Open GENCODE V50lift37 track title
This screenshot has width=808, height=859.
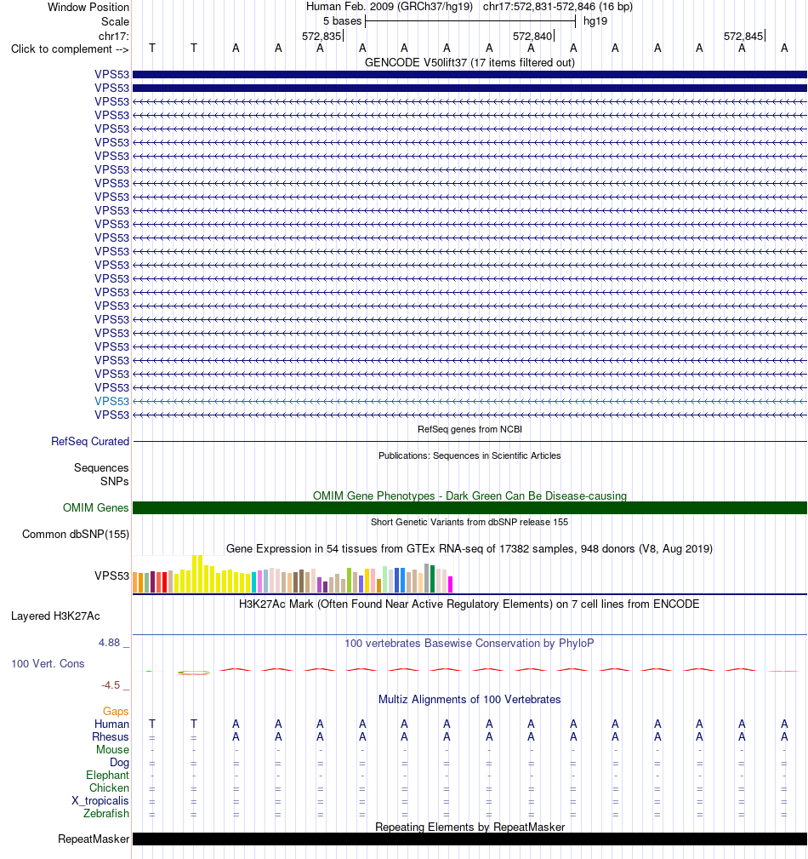[469, 62]
